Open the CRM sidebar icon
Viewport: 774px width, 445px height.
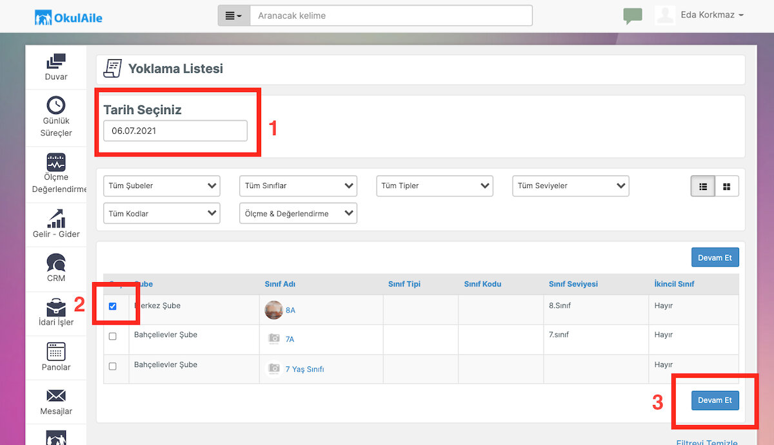click(56, 262)
